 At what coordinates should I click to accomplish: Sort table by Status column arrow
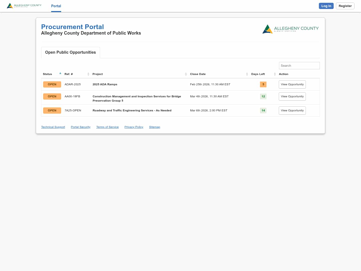point(60,74)
